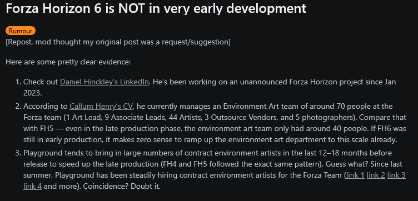The width and height of the screenshot is (418, 201).
Task: Open the link 1 hyperlink
Action: click(x=355, y=175)
